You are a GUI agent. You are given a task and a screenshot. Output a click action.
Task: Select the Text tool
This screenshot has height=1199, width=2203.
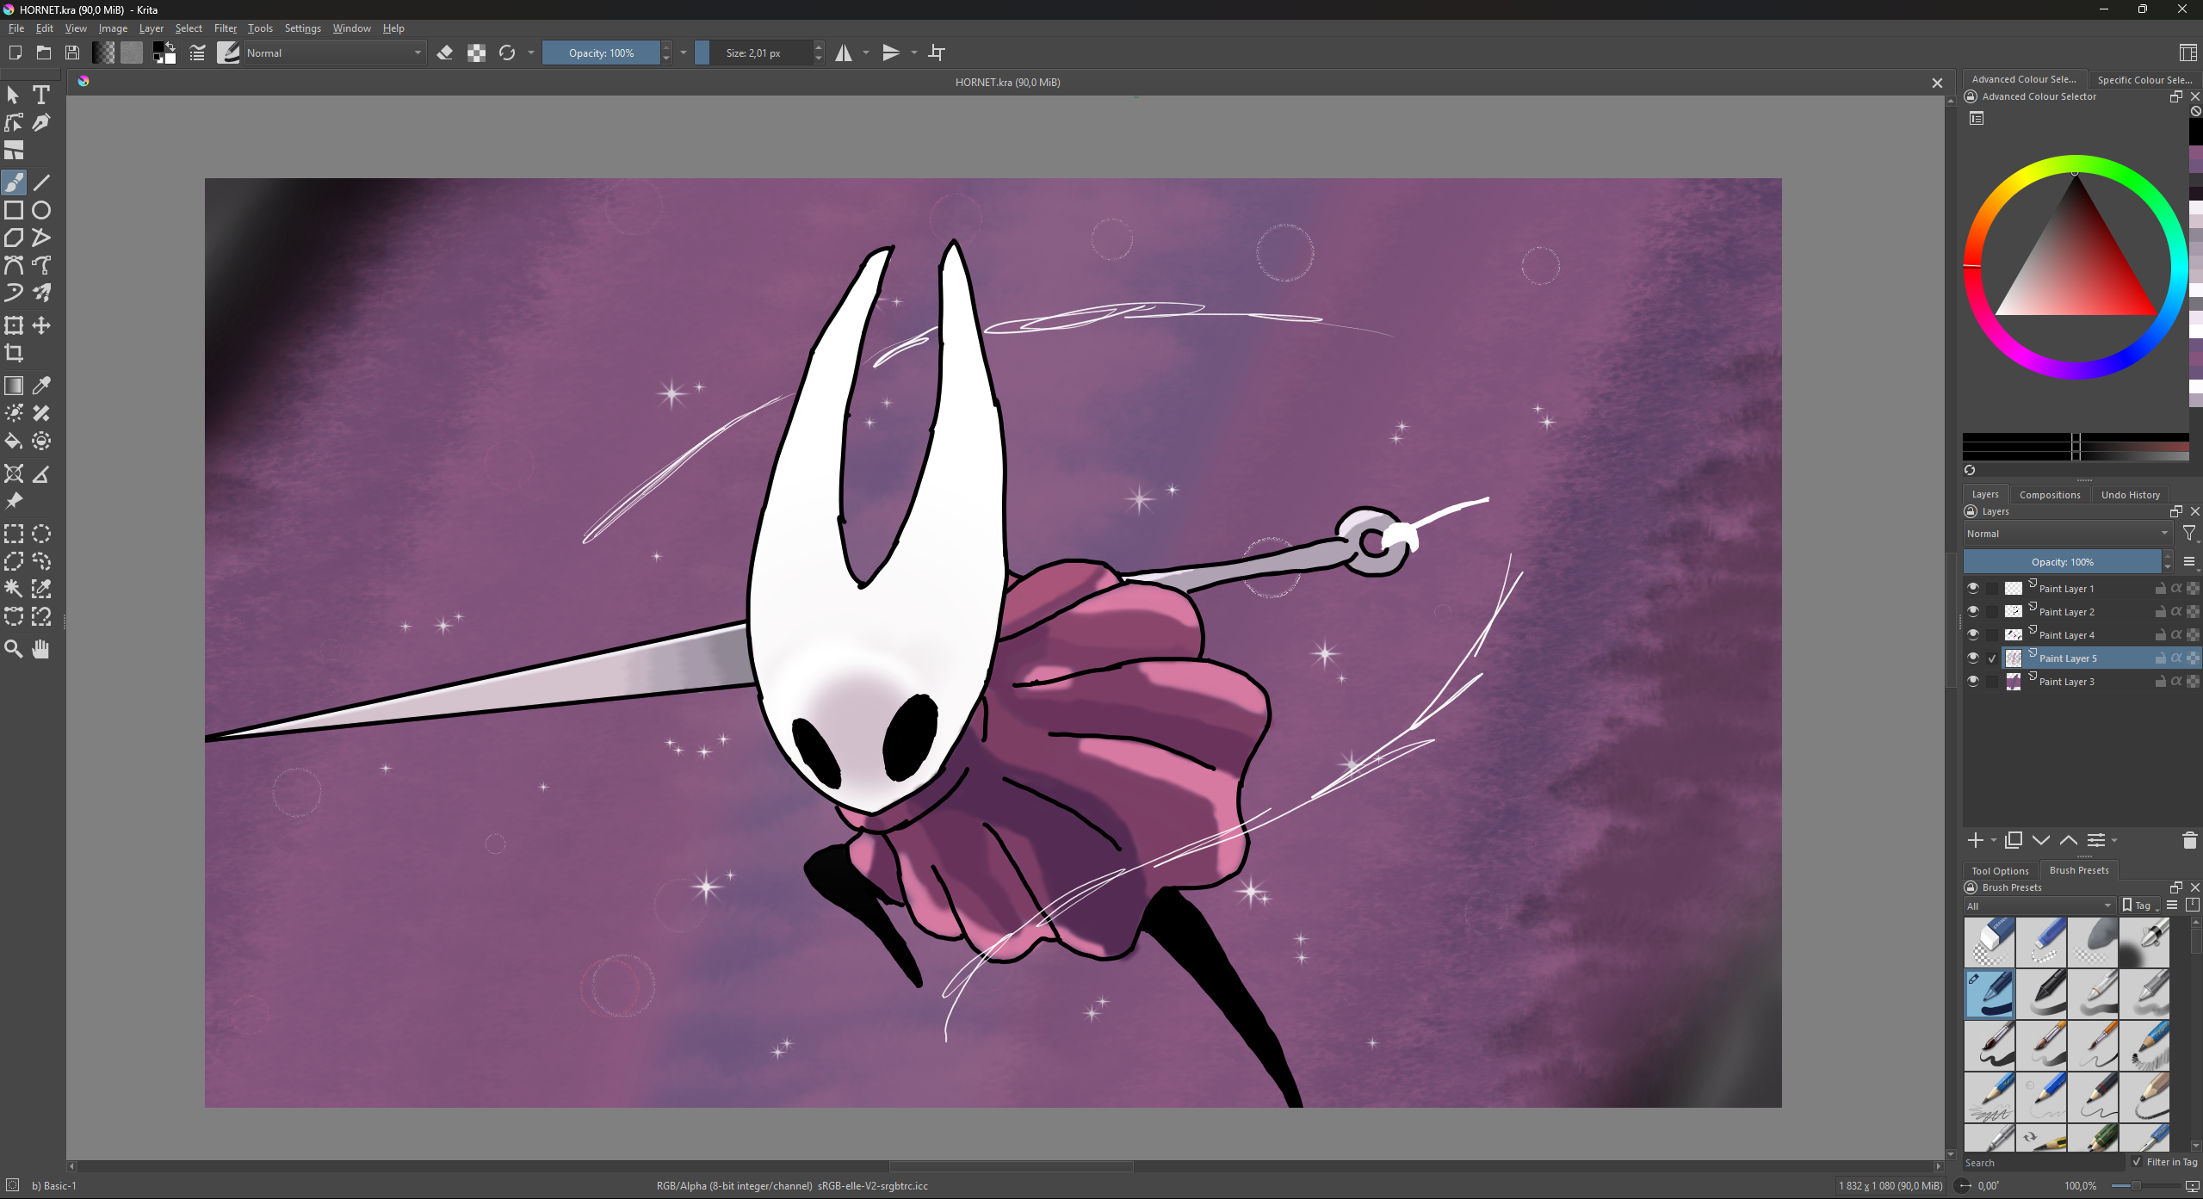coord(40,95)
